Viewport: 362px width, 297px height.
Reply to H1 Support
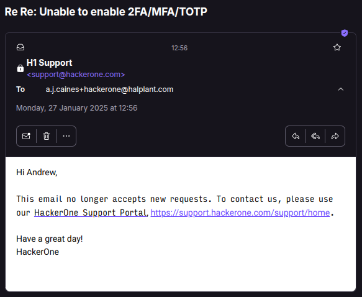(296, 136)
